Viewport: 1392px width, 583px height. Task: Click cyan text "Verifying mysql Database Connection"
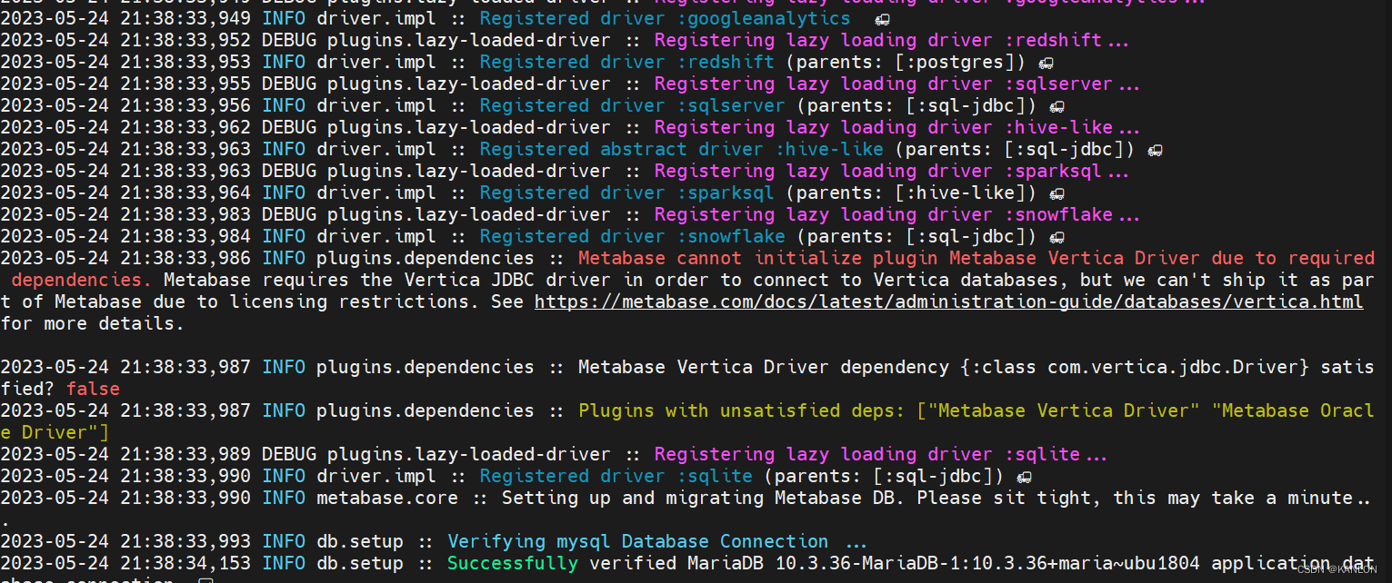[637, 541]
